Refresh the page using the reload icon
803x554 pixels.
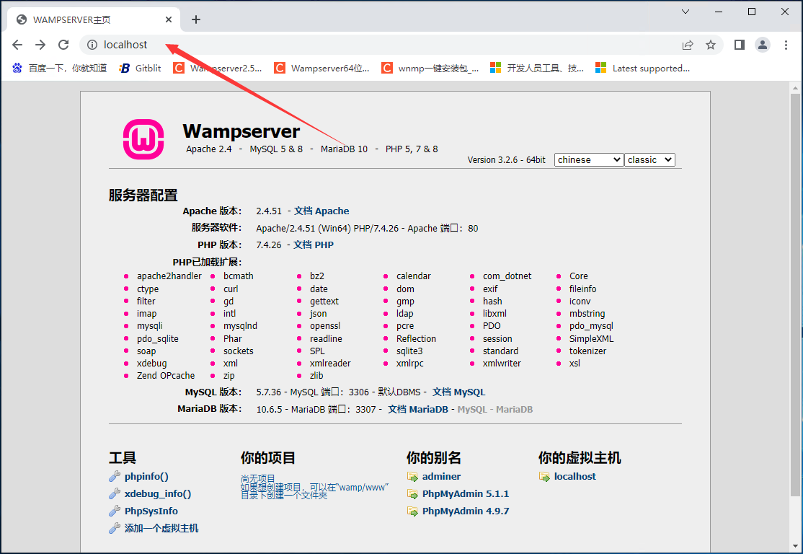point(63,44)
